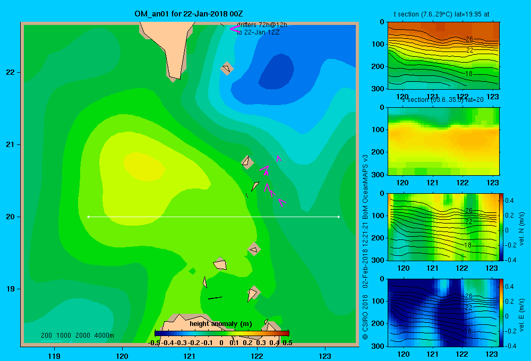This screenshot has height=361, width=531.
Task: Click the title "OM_an01 for 22-Jan-2018 00Z"
Action: [189, 14]
